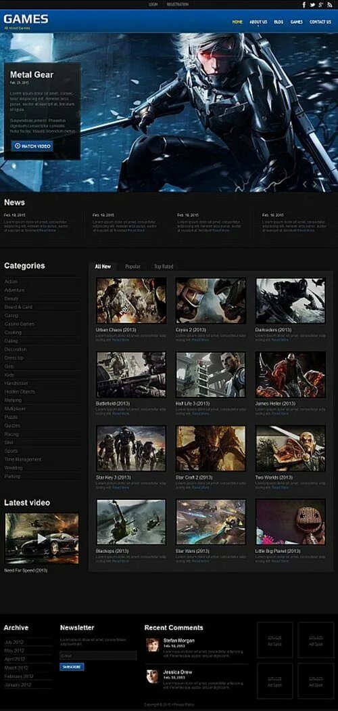338x711 pixels.
Task: Click the WATCH VIDEO button
Action: (x=32, y=146)
